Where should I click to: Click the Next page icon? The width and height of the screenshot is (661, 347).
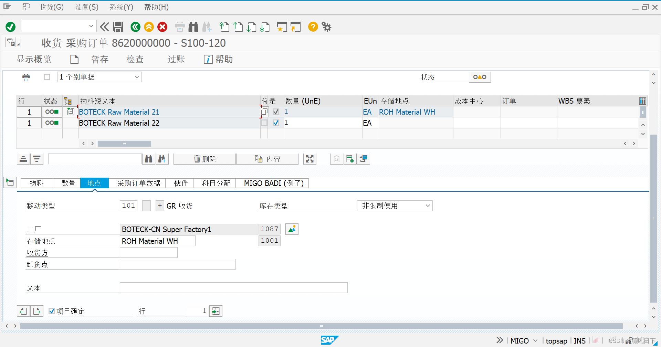click(x=251, y=27)
